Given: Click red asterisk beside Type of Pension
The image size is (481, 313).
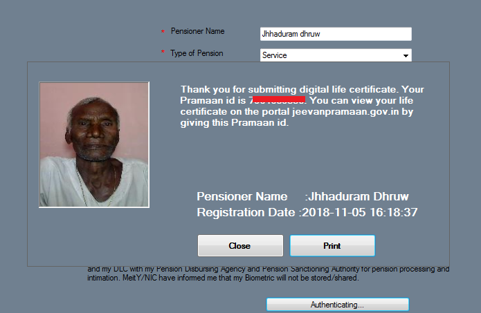Looking at the screenshot, I should click(163, 52).
